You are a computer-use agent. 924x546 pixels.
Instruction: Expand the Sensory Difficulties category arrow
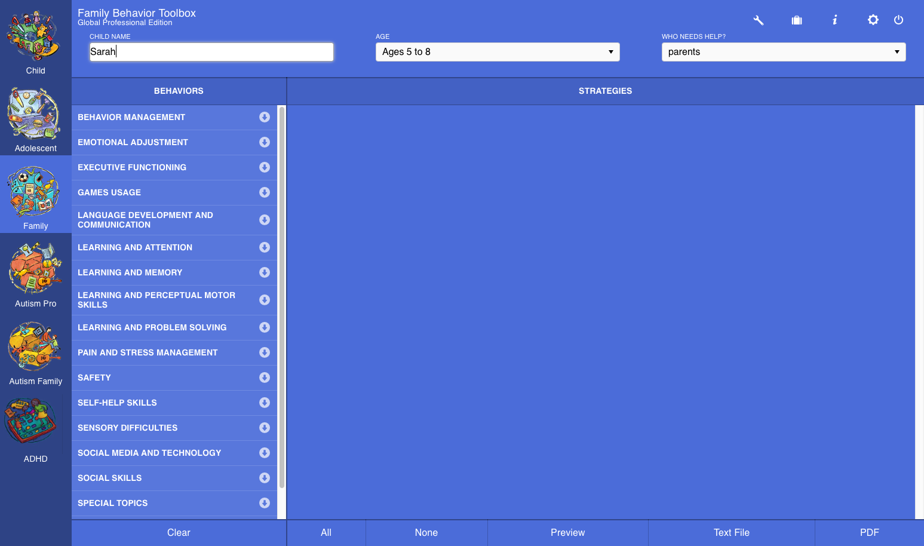264,428
